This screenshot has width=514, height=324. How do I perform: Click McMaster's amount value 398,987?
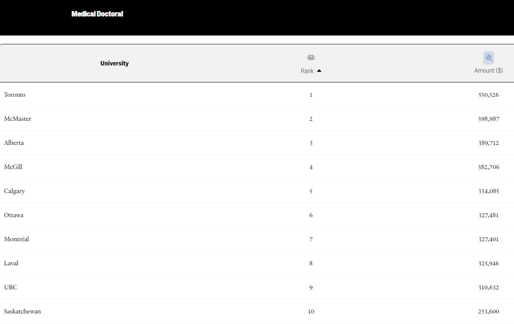click(x=488, y=119)
